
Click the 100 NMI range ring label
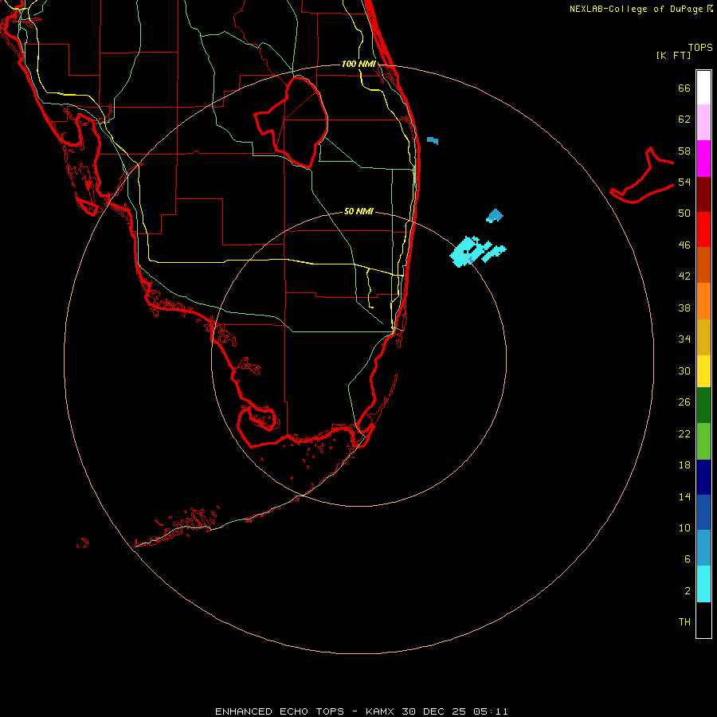click(x=358, y=64)
